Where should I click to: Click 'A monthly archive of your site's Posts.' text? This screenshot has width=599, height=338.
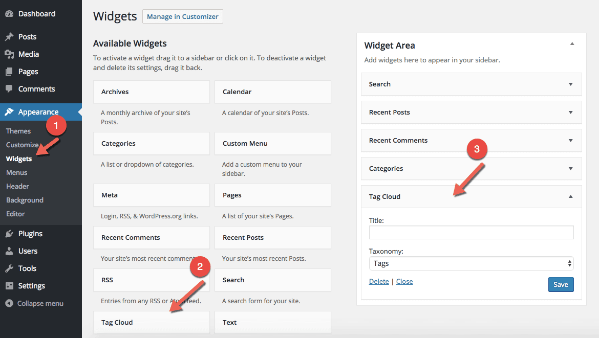coord(145,118)
